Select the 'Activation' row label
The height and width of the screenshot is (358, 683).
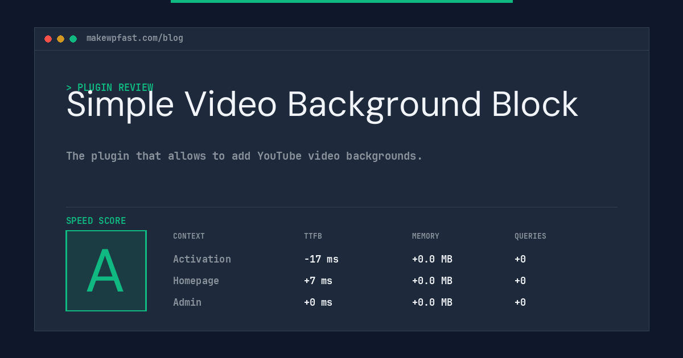pyautogui.click(x=202, y=259)
